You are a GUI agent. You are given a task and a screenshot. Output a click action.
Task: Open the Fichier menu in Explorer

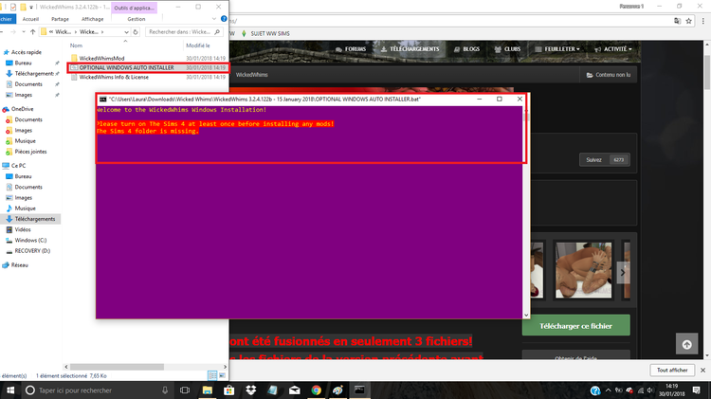point(8,19)
